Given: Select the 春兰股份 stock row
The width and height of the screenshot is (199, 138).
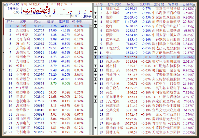Looking at the screenshot, I should [x=47, y=83].
